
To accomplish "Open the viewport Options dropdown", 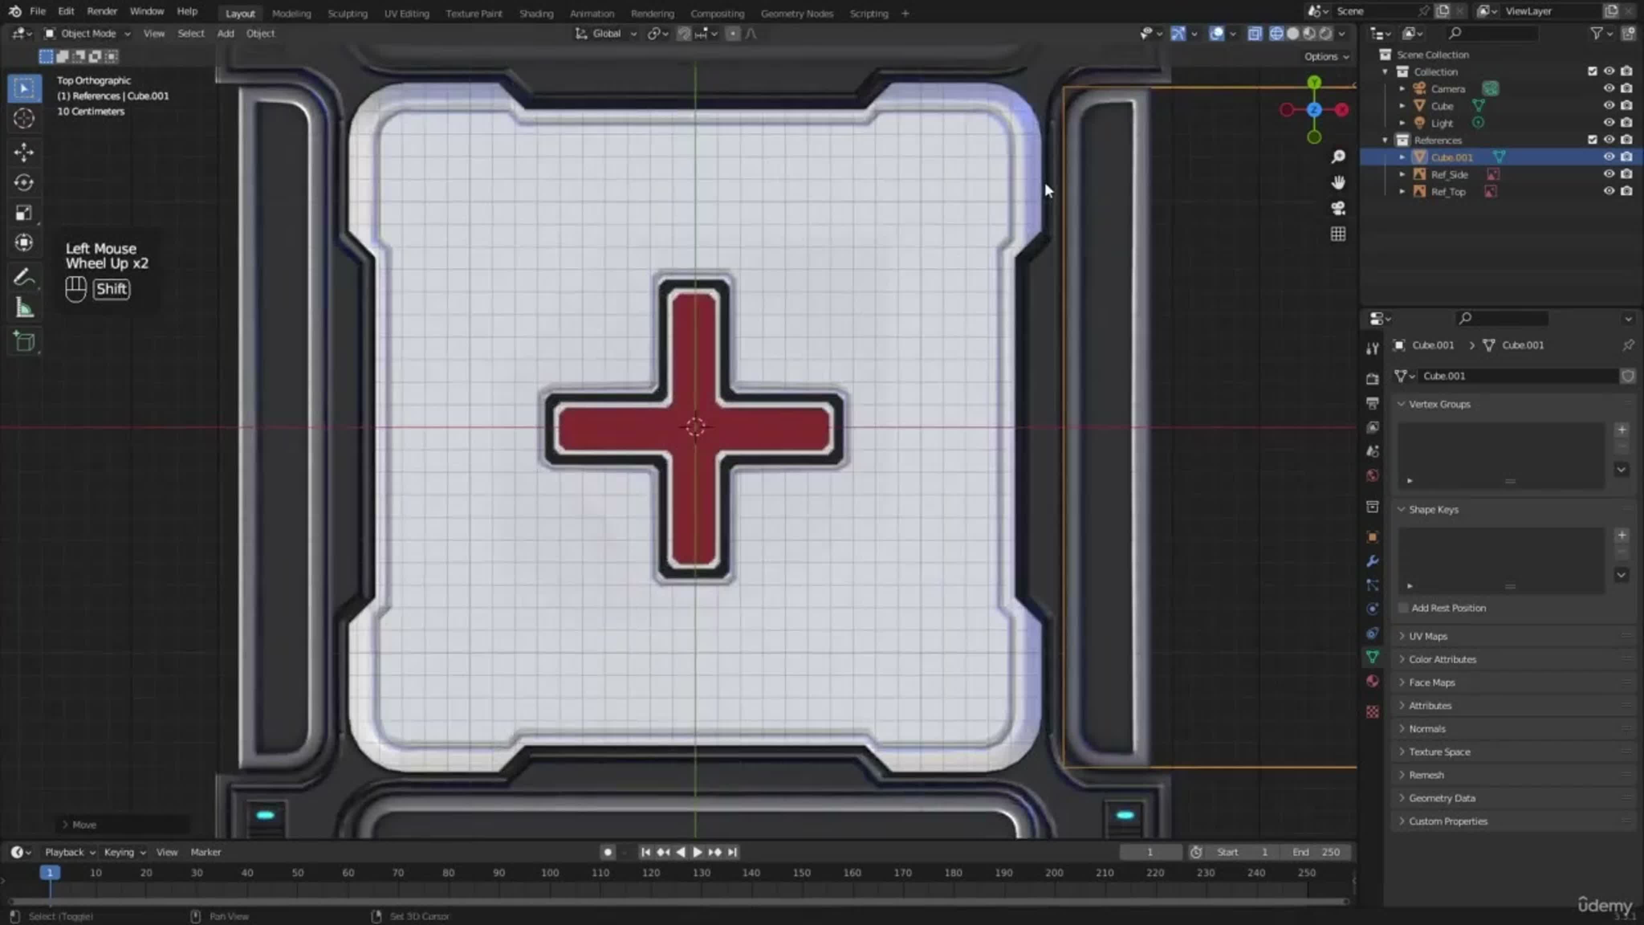I will [1326, 56].
